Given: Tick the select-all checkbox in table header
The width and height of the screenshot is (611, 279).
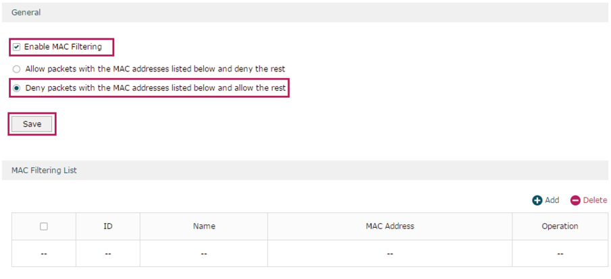Looking at the screenshot, I should (44, 226).
